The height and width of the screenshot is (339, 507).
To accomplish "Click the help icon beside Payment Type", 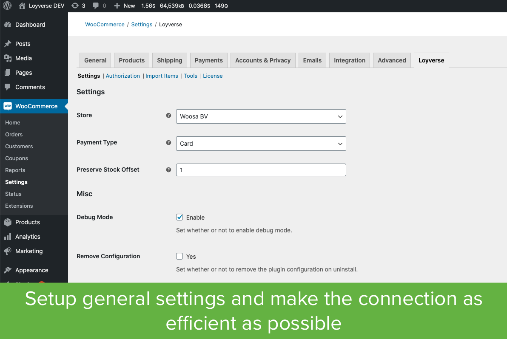I will click(168, 142).
